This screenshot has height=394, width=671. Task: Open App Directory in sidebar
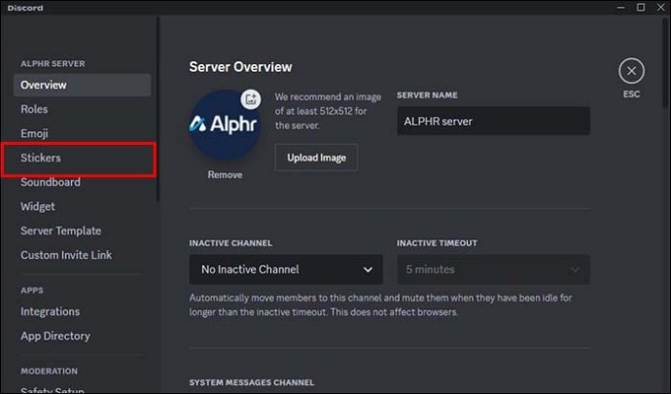(55, 336)
